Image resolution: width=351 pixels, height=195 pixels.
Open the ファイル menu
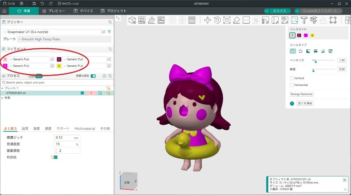click(x=9, y=4)
